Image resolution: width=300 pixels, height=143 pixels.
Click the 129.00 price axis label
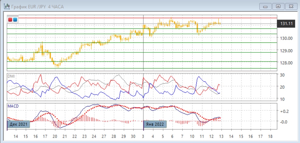(x=286, y=51)
